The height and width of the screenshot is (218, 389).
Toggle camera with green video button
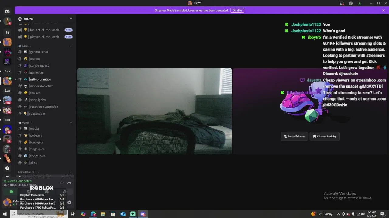click(x=12, y=192)
